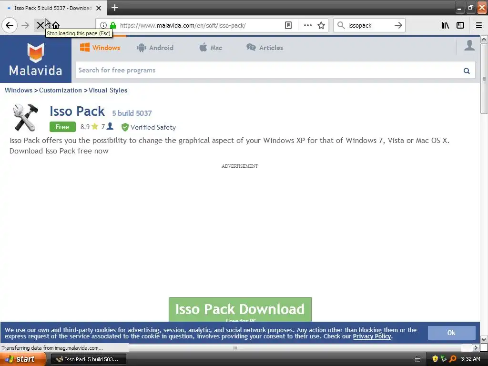Image resolution: width=488 pixels, height=366 pixels.
Task: Click the user votes person icon
Action: click(x=110, y=126)
